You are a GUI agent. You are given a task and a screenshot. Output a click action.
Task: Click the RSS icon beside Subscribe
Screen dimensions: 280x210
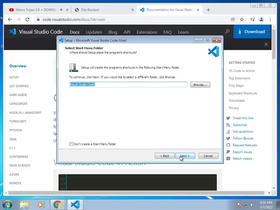(228, 125)
